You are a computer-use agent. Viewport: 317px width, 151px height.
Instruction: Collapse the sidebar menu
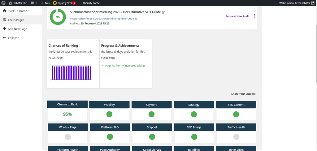tap(13, 38)
